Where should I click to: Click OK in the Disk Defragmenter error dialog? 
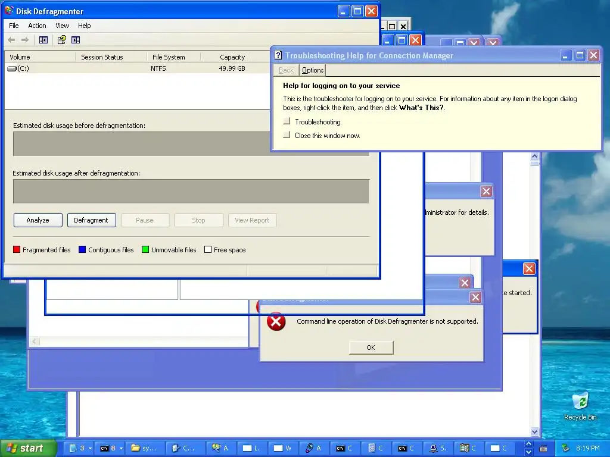[x=371, y=348]
